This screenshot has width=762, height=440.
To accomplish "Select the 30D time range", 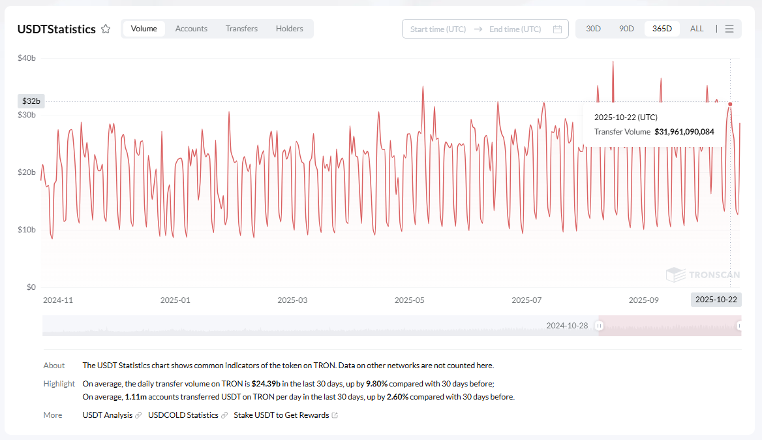I will pos(593,29).
